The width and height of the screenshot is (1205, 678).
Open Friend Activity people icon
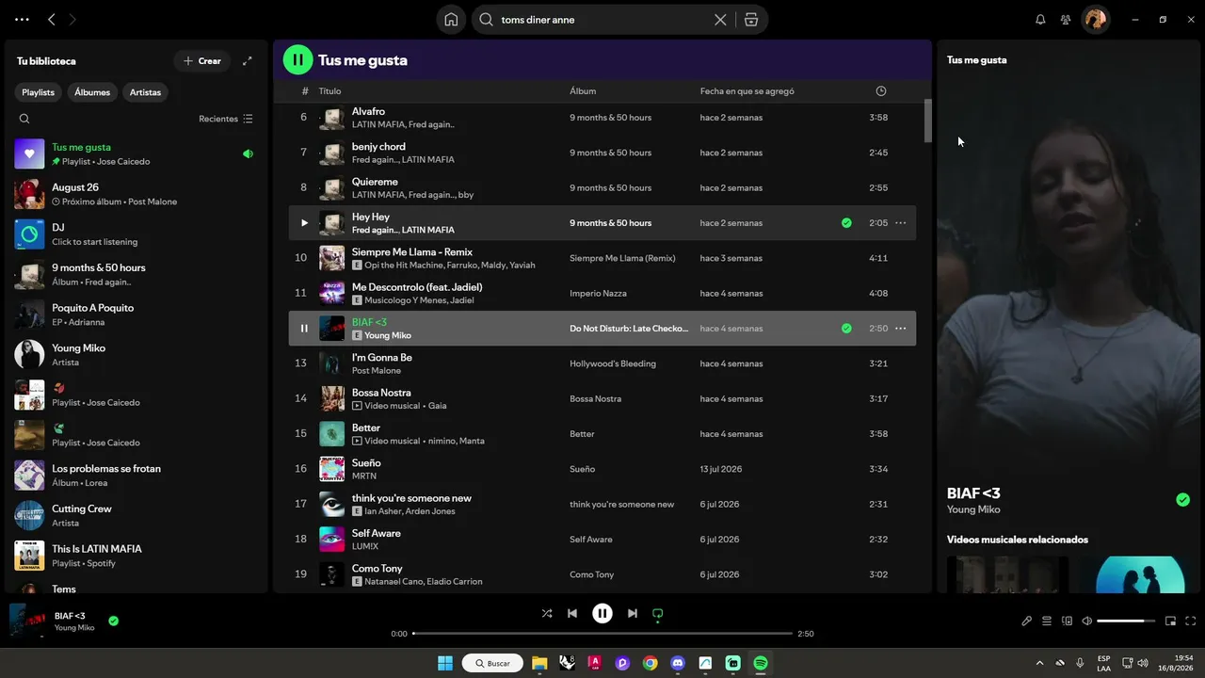(x=1066, y=20)
